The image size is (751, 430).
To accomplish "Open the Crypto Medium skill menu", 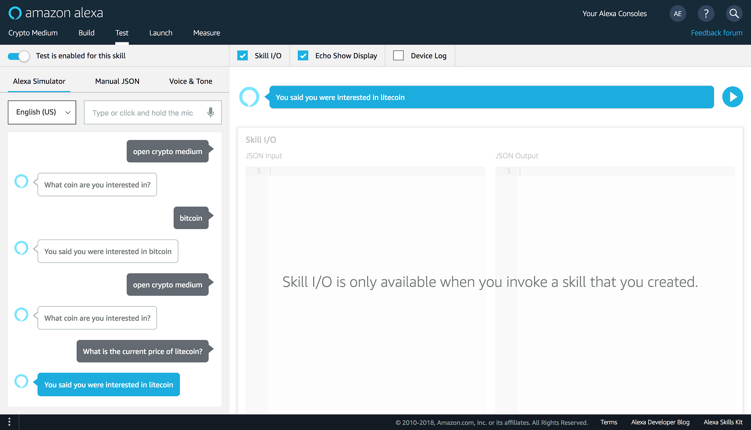I will click(x=33, y=33).
